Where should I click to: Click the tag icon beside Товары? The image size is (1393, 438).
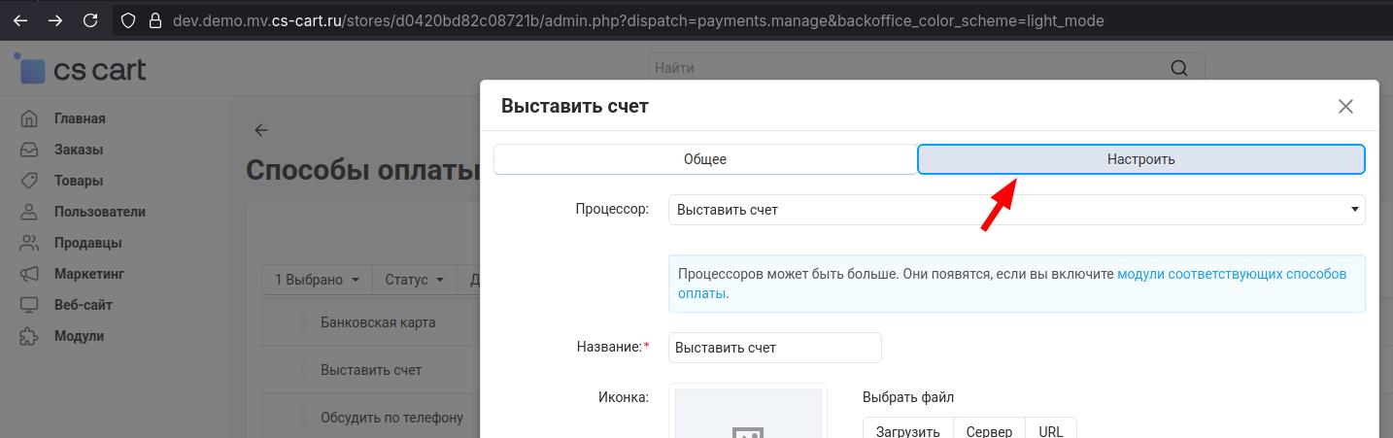pos(29,181)
